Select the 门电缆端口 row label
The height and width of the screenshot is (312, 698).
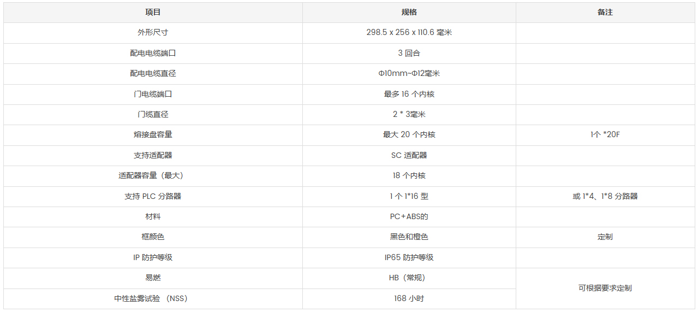[x=153, y=94]
